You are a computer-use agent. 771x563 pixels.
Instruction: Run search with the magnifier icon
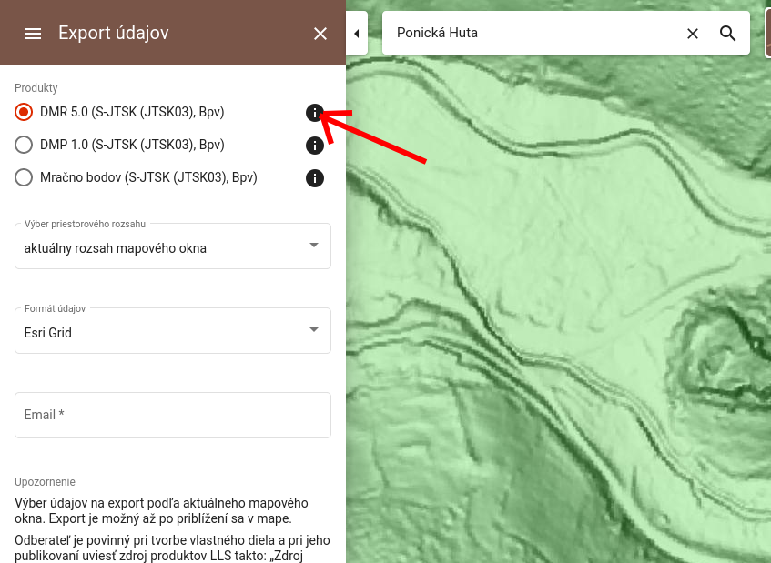click(x=727, y=34)
